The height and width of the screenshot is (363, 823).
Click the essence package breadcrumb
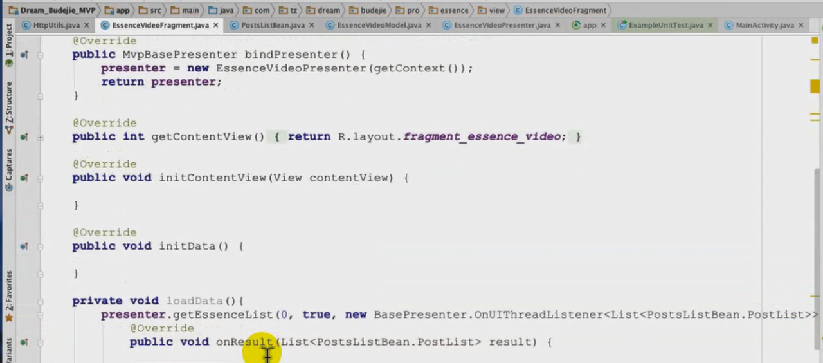pos(449,10)
